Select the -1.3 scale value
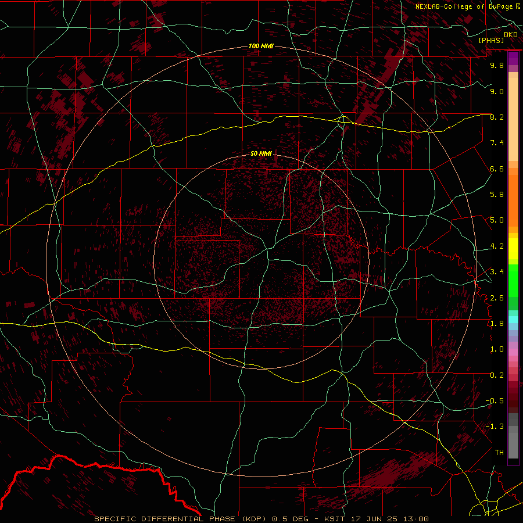 tap(495, 427)
